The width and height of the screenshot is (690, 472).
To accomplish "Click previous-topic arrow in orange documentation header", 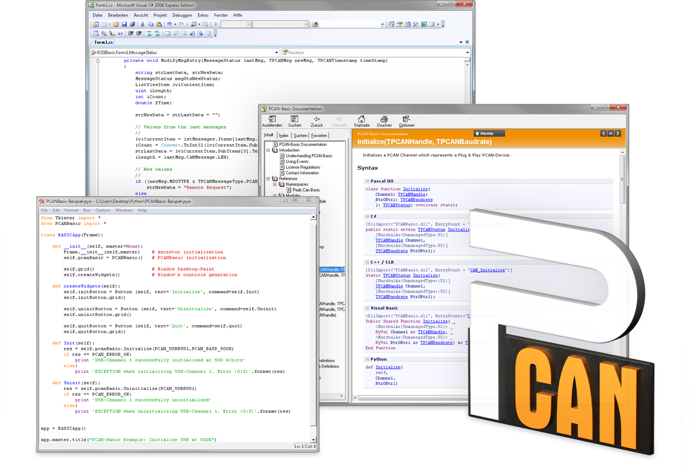I will (603, 134).
